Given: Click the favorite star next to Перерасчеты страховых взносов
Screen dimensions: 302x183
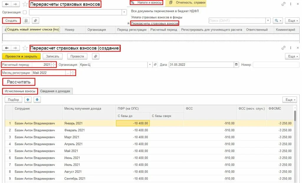Looking at the screenshot, I should point(25,4).
